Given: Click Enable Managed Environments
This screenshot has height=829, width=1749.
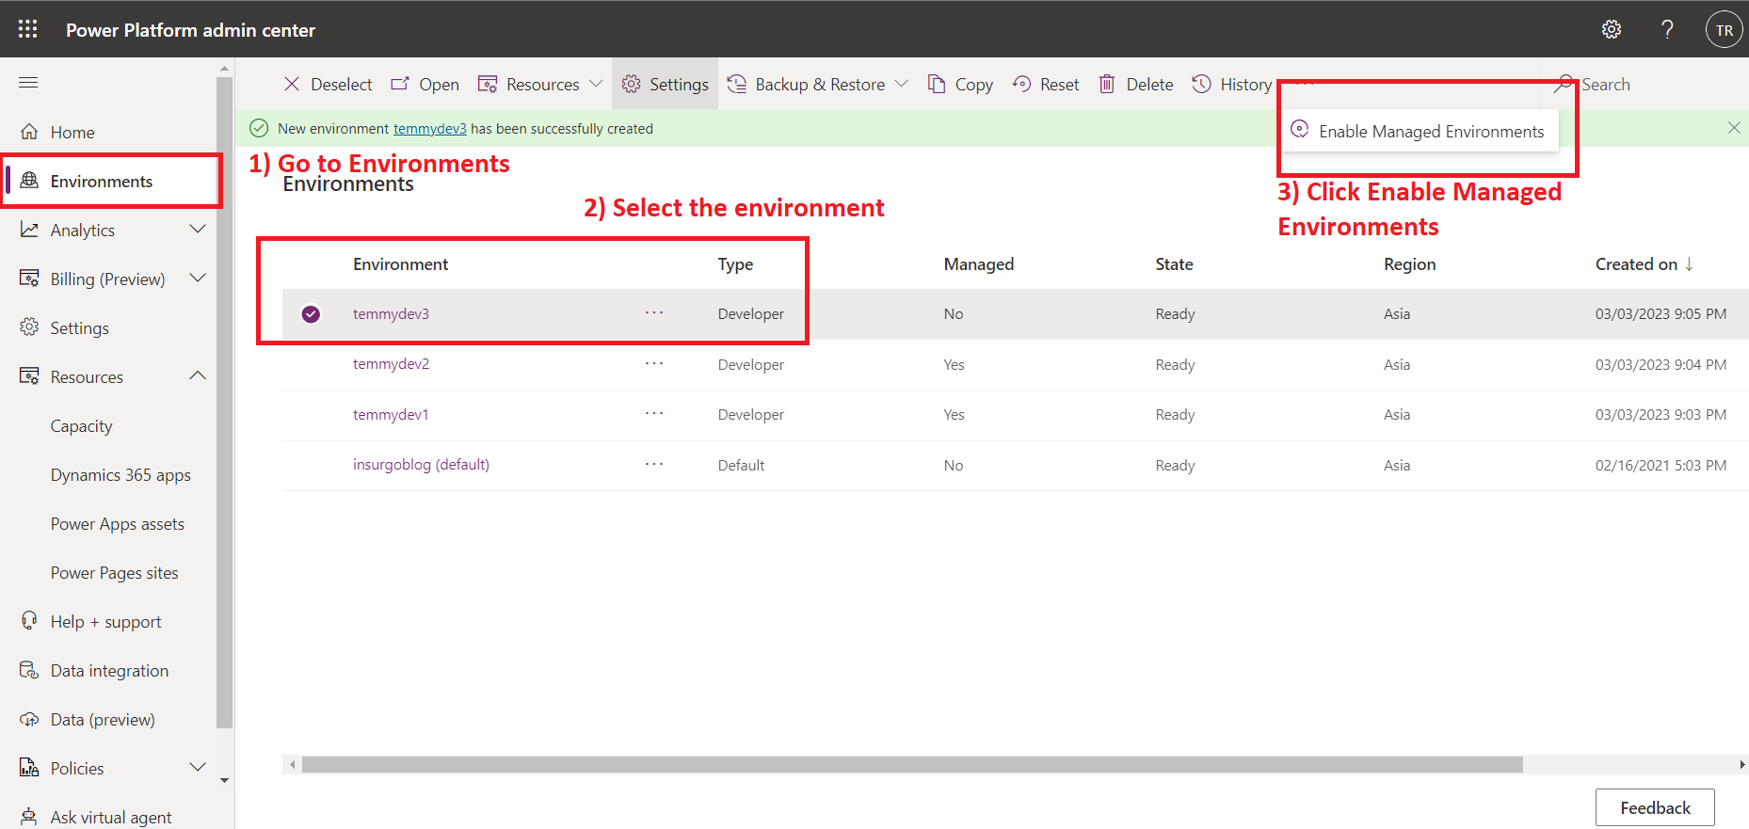Looking at the screenshot, I should click(x=1420, y=131).
